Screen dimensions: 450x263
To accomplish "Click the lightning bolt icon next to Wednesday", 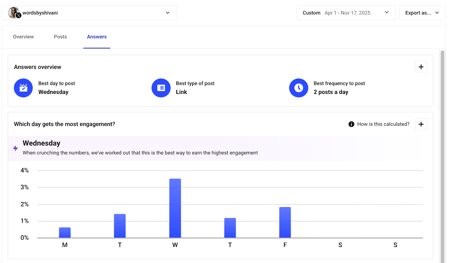I will 15,148.
